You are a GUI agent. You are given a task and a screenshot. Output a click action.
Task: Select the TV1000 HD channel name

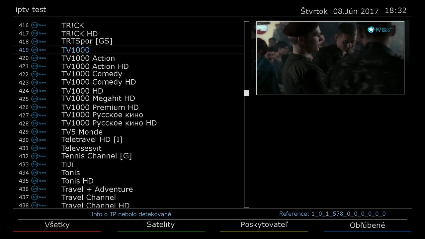click(82, 91)
